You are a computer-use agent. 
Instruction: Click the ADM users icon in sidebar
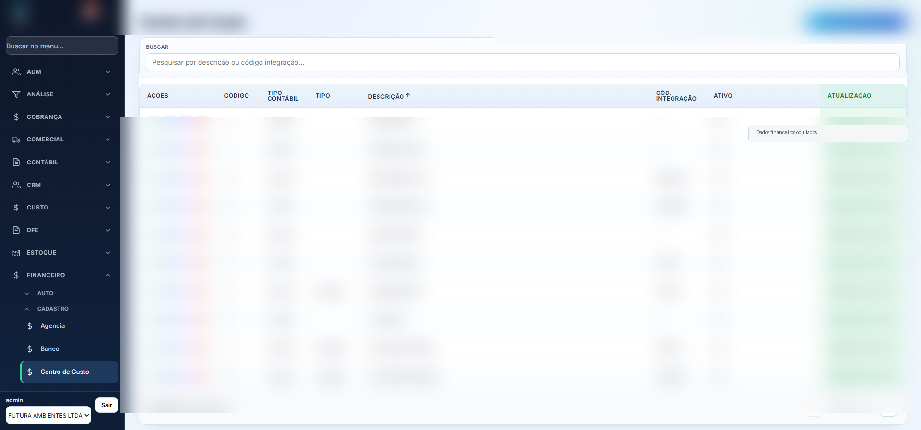pos(16,72)
